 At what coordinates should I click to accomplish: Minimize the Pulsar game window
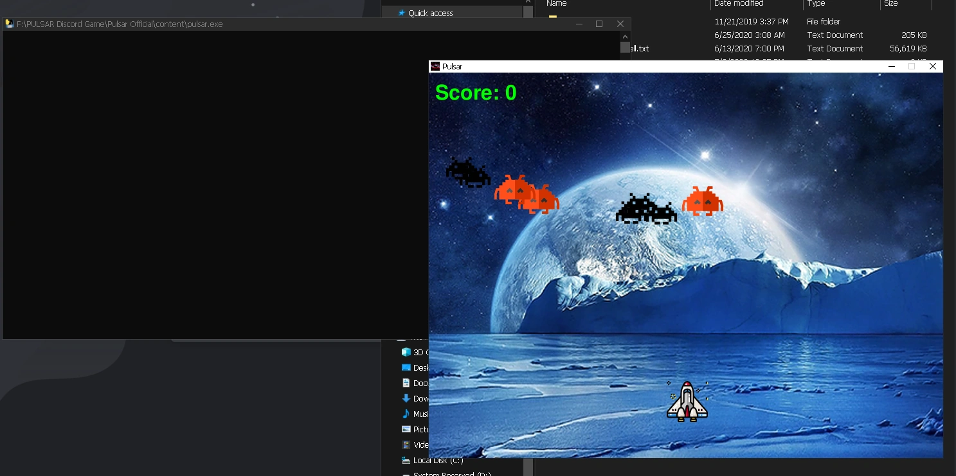[x=891, y=66]
